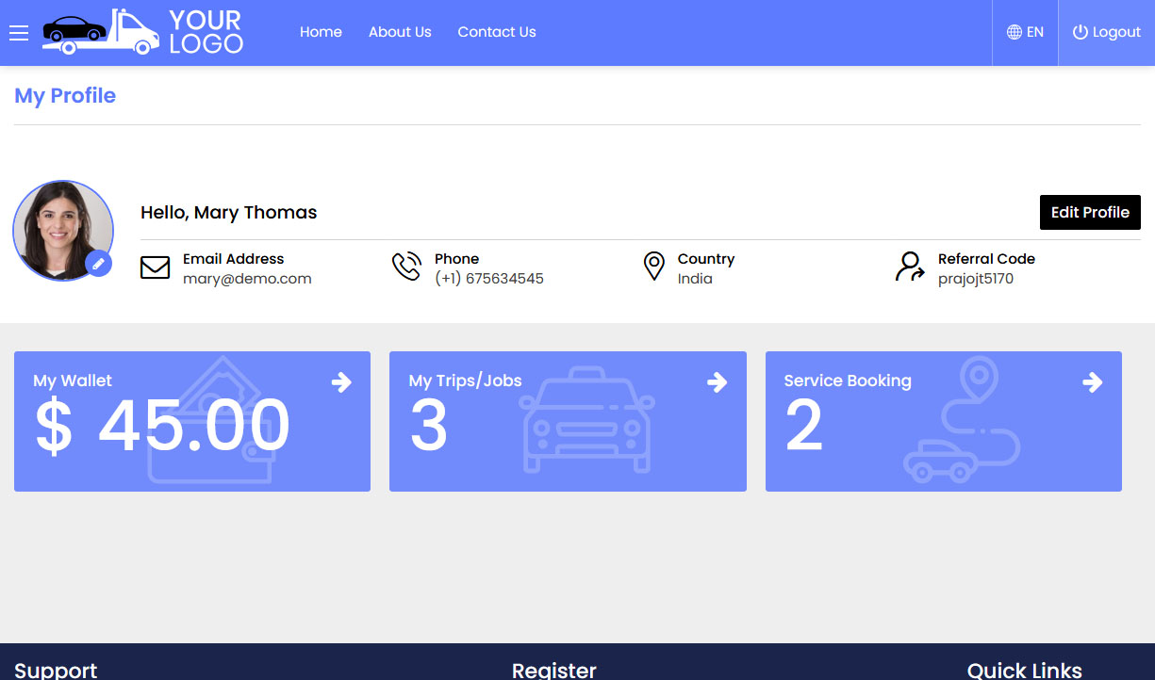
Task: Open Service Booking via arrow icon
Action: click(1092, 381)
